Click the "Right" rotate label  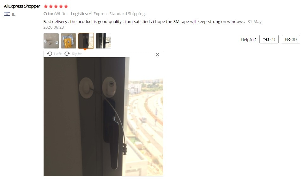pyautogui.click(x=77, y=54)
